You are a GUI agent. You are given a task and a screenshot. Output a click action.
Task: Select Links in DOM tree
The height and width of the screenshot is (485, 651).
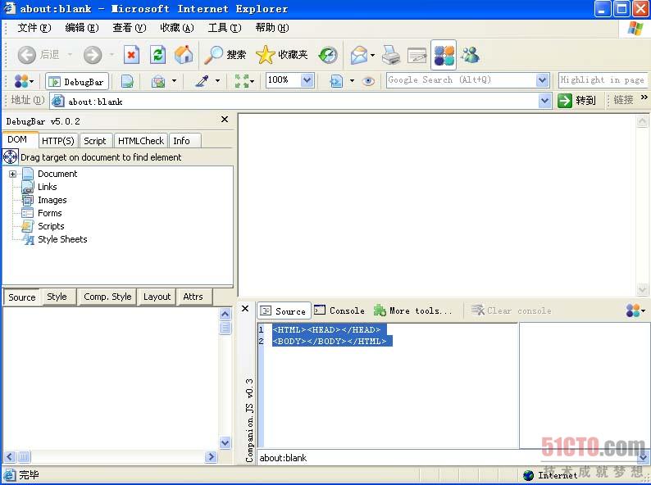pyautogui.click(x=48, y=187)
